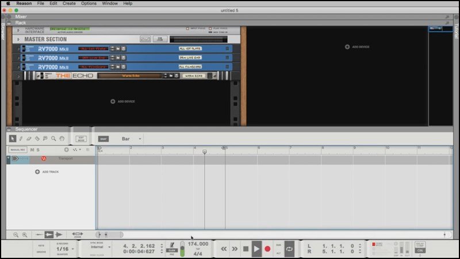
Task: Stop playback
Action: coord(246,249)
